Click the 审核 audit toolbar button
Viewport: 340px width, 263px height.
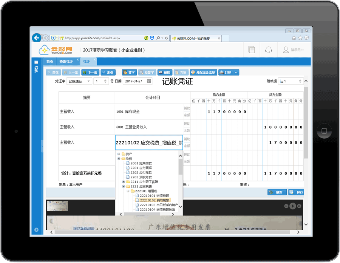[x=165, y=73]
